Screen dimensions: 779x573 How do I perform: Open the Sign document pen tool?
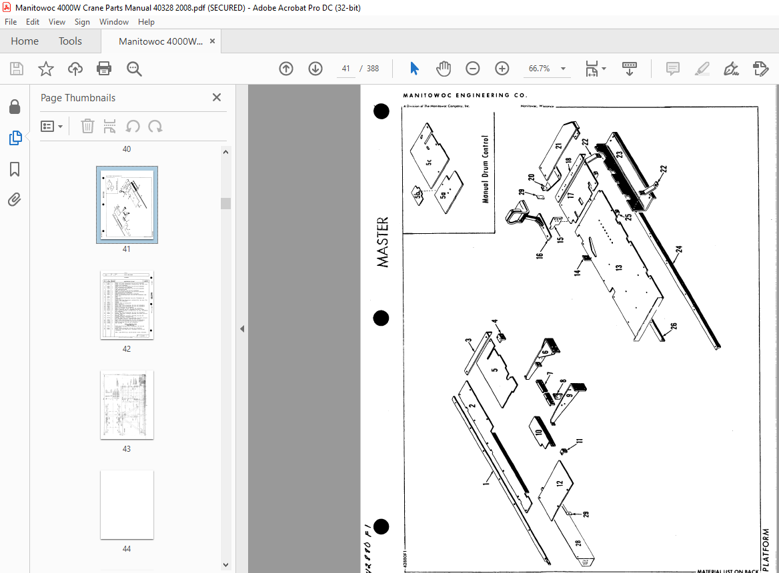tap(731, 69)
